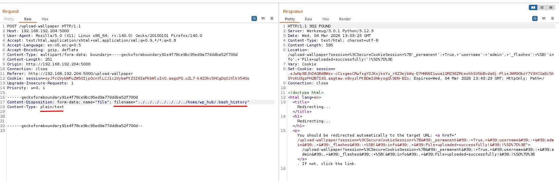Click the Referer header line in the request
The width and height of the screenshot is (559, 181).
70,74
